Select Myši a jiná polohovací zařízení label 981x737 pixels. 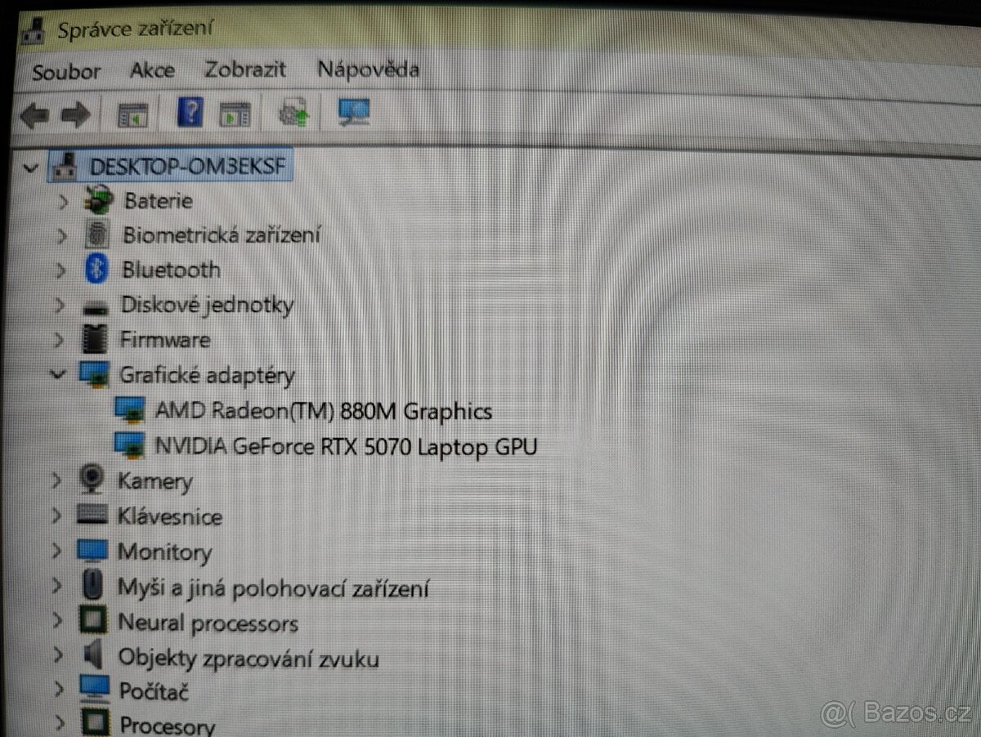click(273, 587)
